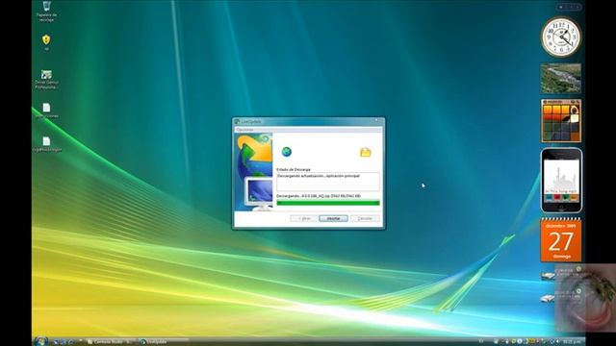Viewport: 616px width, 346px height.
Task: Click the upper drive gadget icon in sidebar
Action: [x=548, y=276]
